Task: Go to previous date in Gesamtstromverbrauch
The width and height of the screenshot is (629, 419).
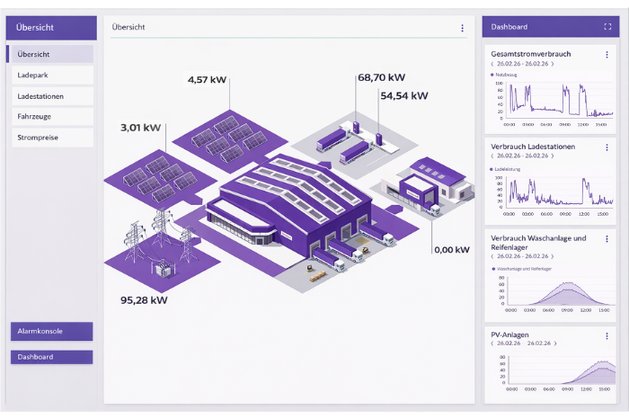Action: (x=492, y=65)
